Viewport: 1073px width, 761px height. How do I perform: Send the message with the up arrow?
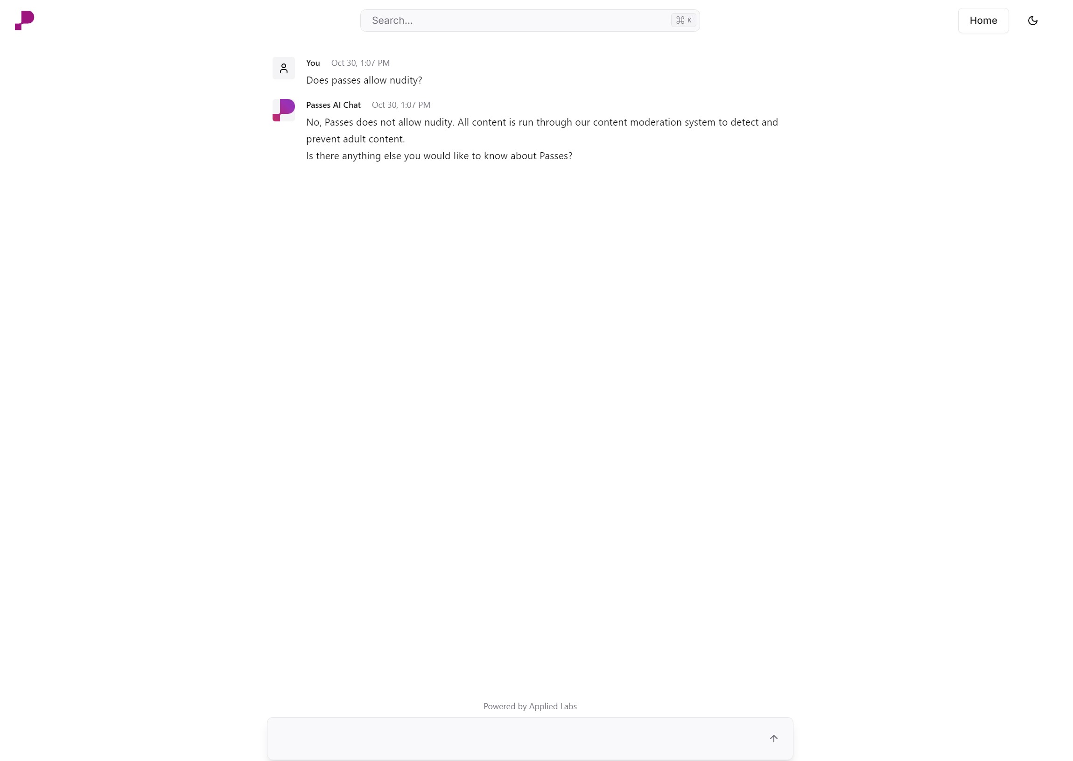click(773, 738)
